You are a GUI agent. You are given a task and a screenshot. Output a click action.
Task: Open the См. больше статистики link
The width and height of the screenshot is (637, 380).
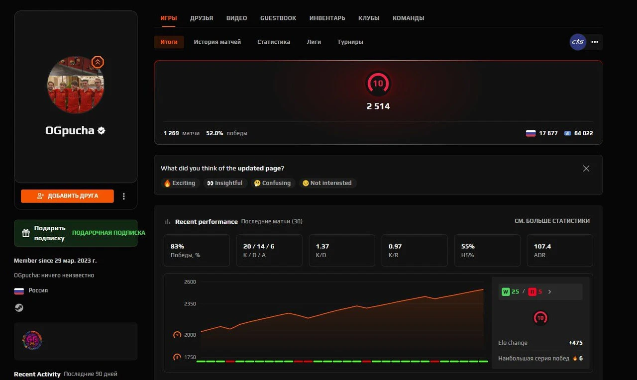click(552, 221)
